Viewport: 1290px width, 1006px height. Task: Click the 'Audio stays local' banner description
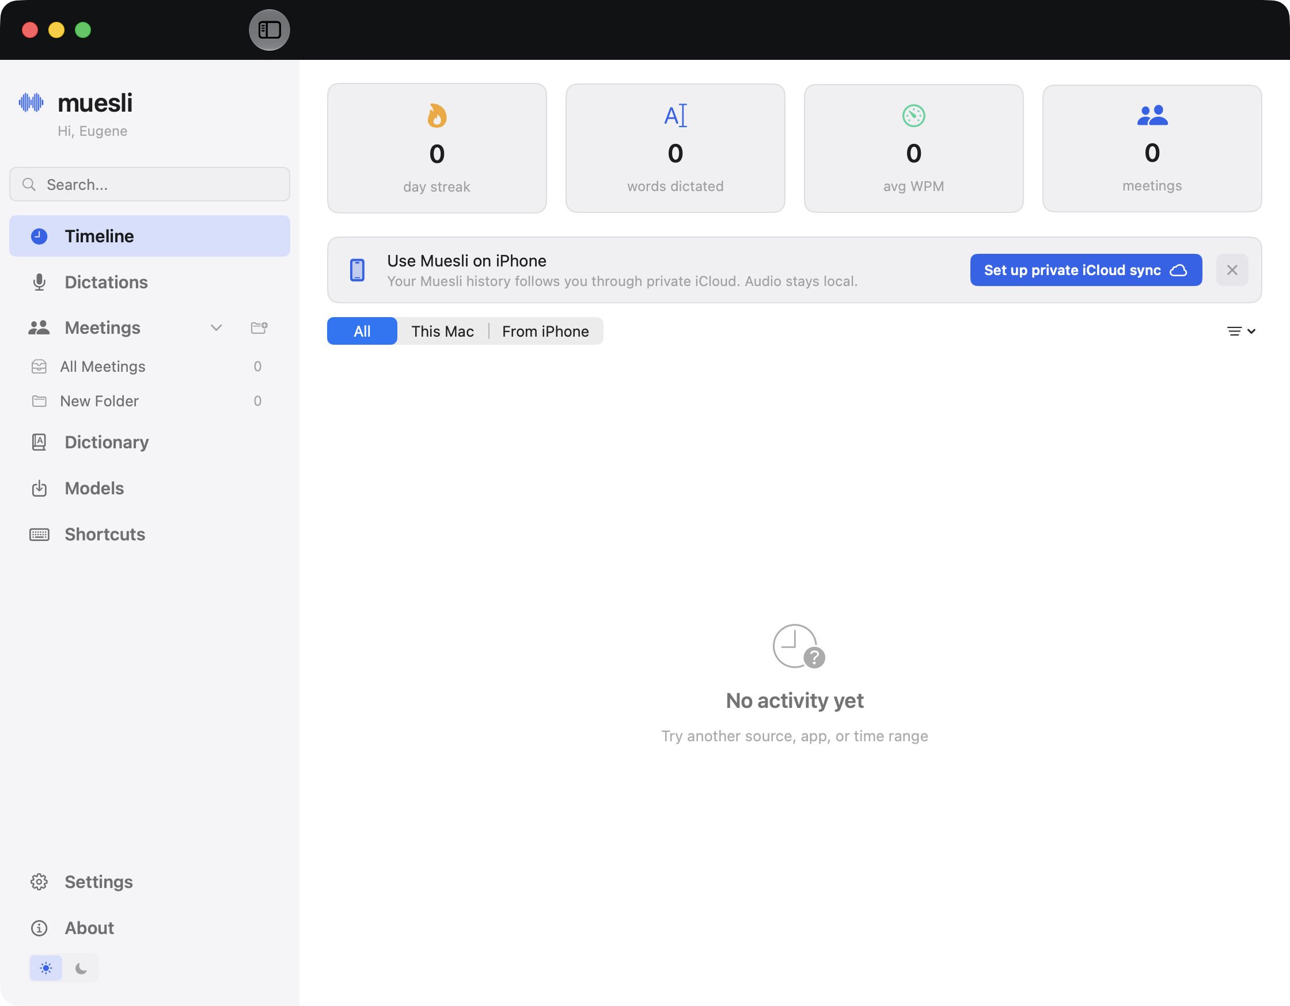coord(623,281)
